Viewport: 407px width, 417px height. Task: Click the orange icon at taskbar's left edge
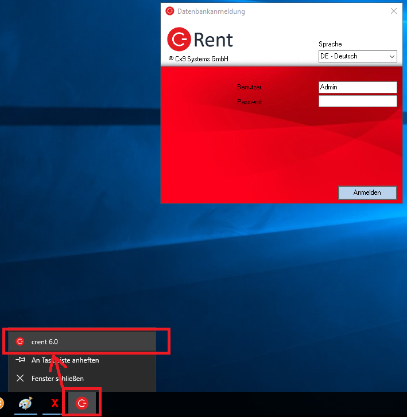[2, 403]
